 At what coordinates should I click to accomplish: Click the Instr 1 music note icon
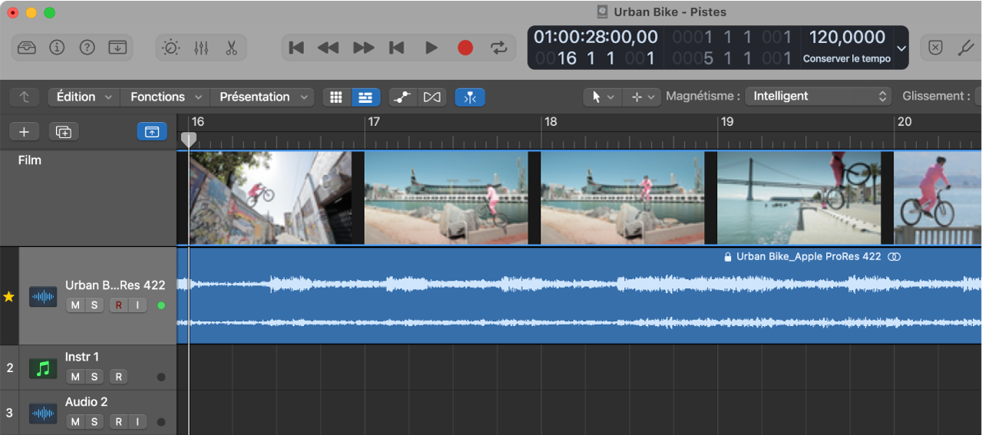(x=43, y=368)
